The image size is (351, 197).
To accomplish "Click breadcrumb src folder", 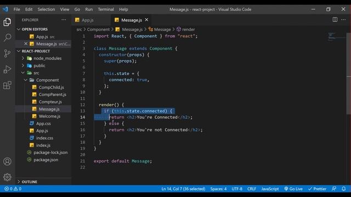I will (79, 30).
